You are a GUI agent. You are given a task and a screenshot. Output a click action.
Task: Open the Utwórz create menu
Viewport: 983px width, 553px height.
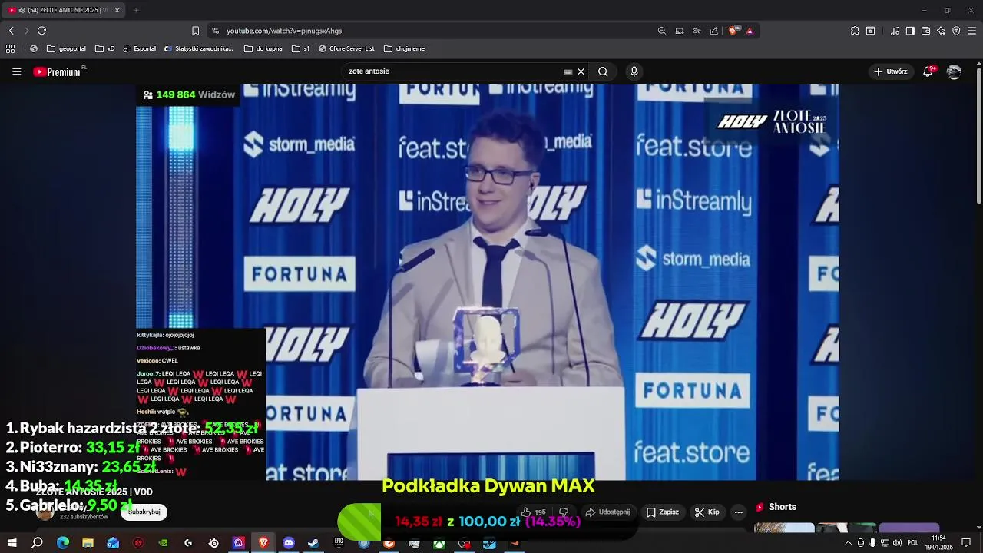click(x=890, y=71)
